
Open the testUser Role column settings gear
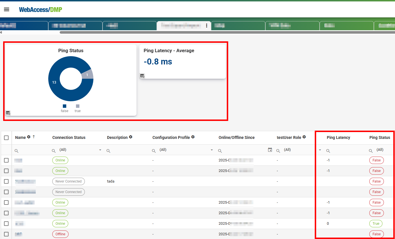(x=304, y=137)
